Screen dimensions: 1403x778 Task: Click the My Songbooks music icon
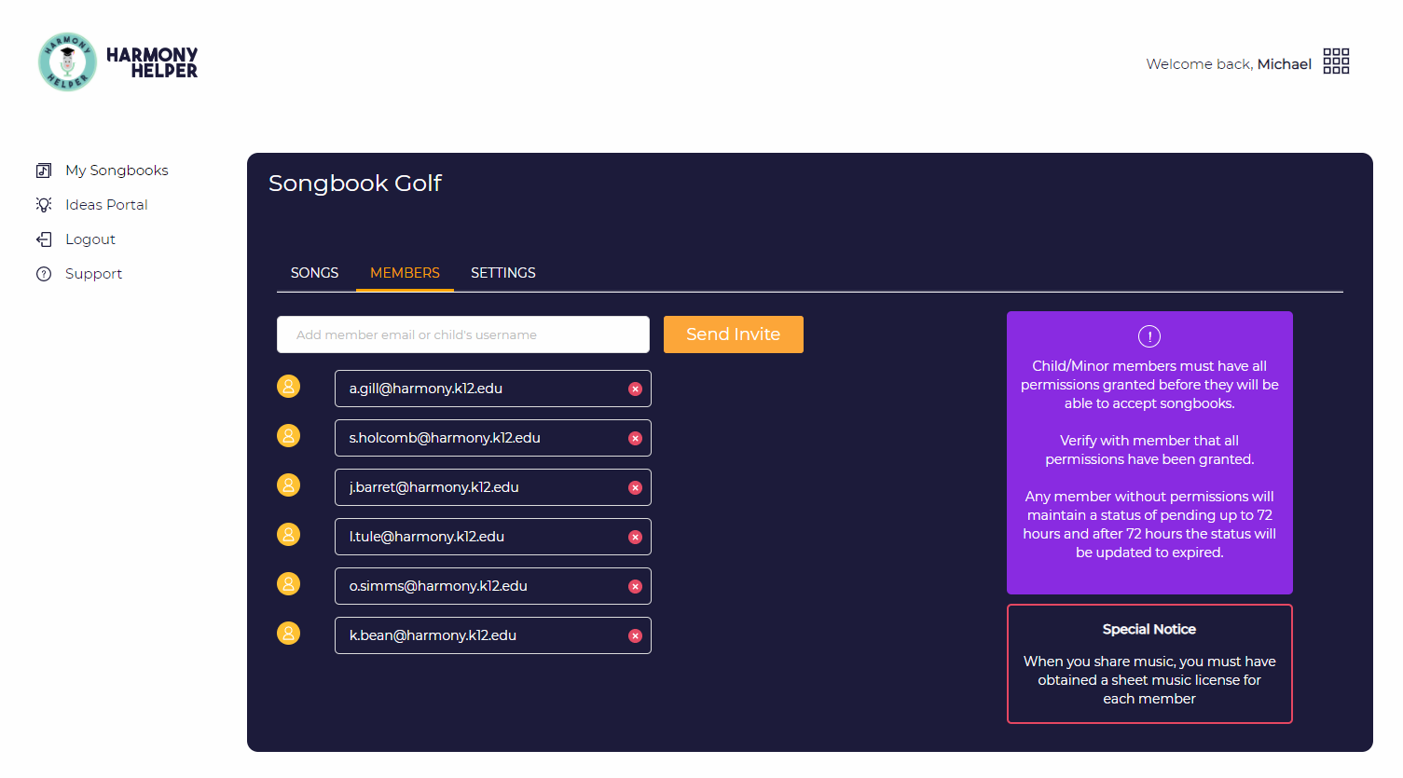[44, 171]
